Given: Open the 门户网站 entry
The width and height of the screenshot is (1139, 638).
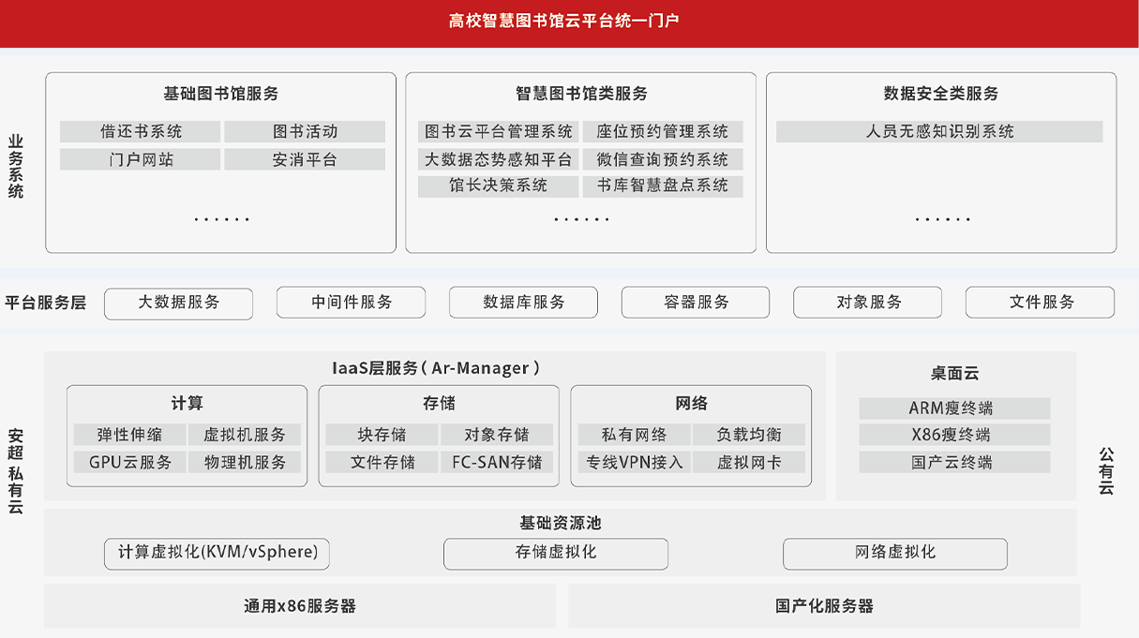Looking at the screenshot, I should point(141,160).
